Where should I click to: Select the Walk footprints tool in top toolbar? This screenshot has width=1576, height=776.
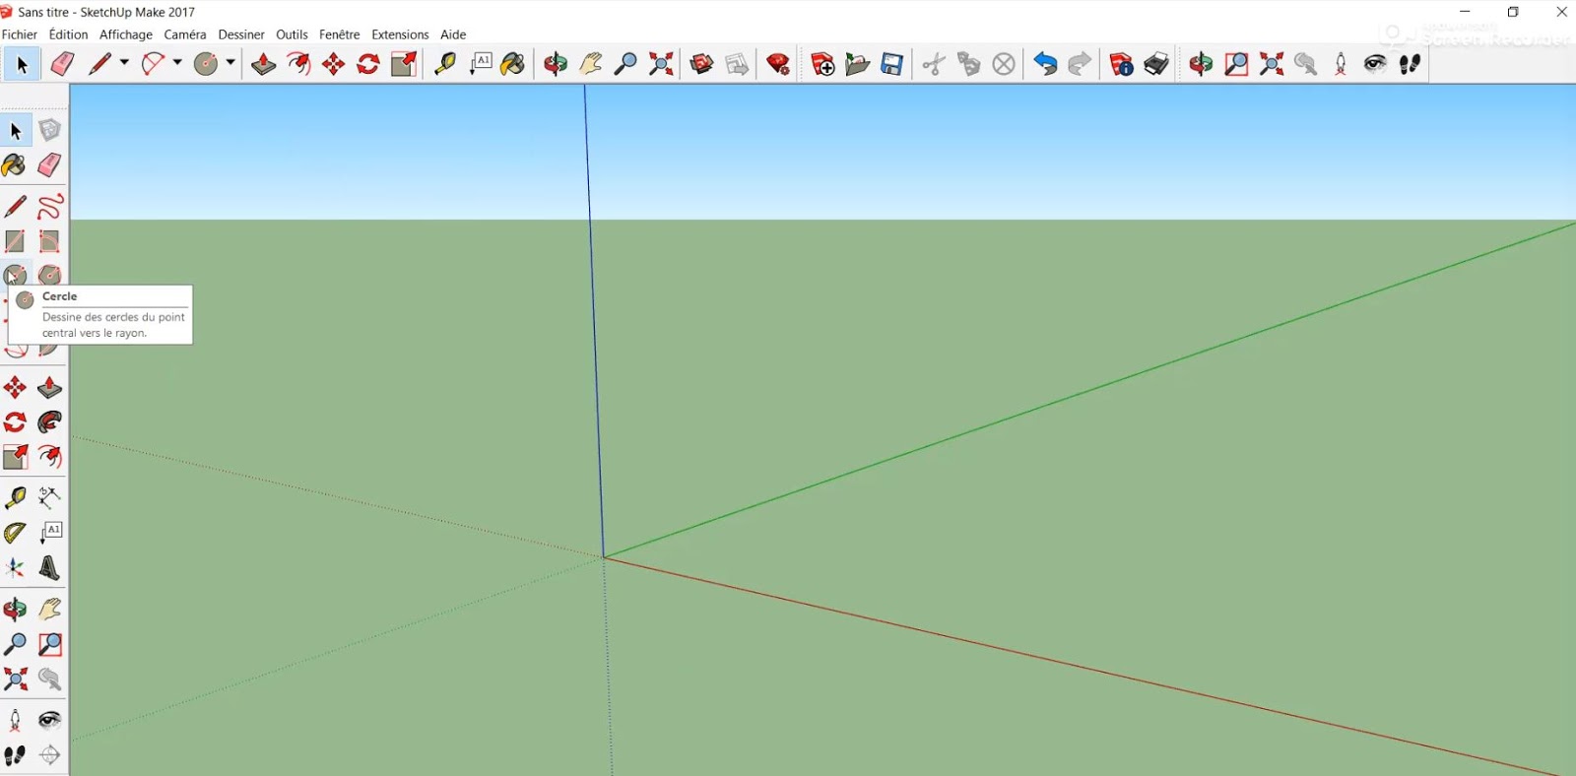click(1411, 64)
